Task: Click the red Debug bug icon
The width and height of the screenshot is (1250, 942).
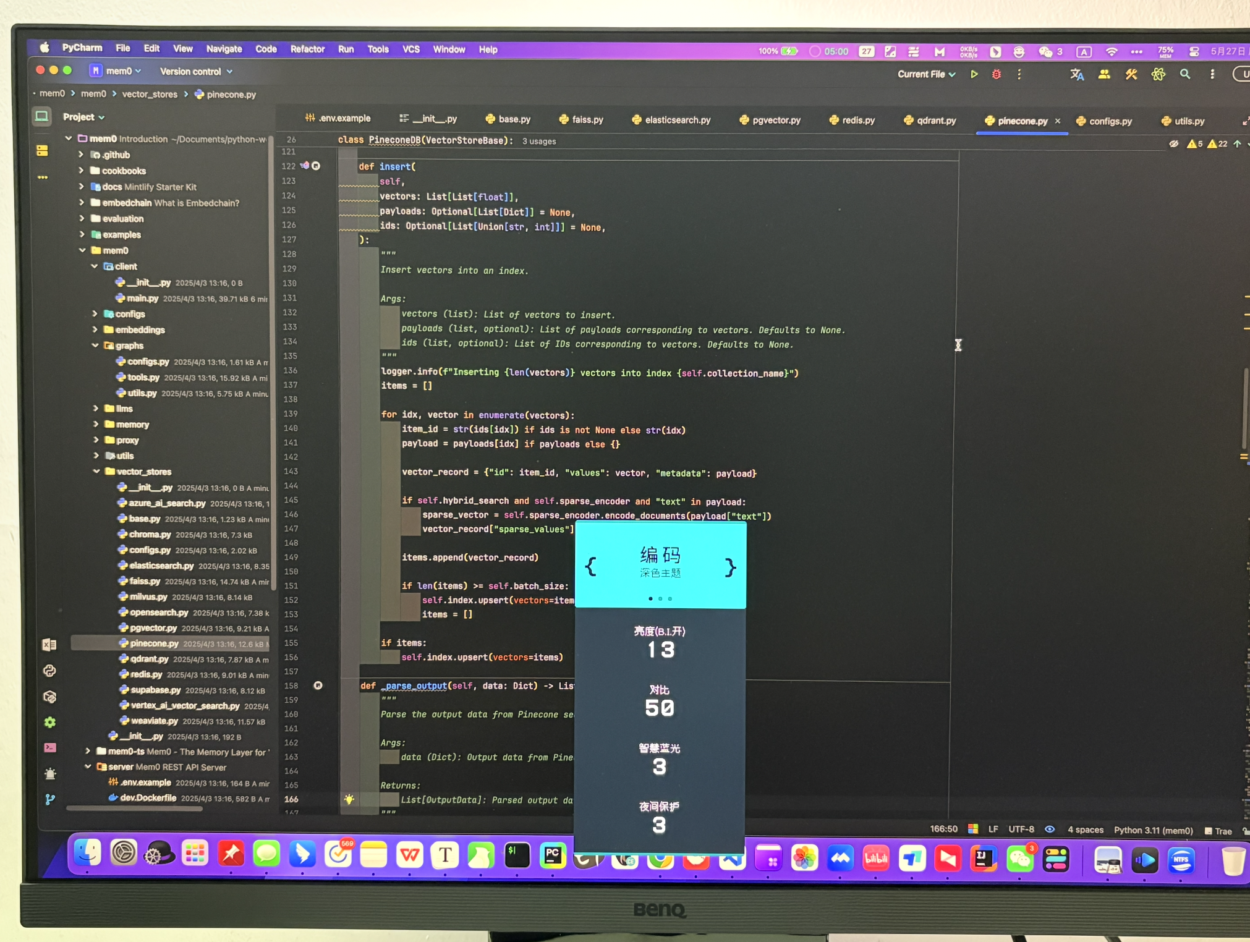Action: [x=997, y=74]
